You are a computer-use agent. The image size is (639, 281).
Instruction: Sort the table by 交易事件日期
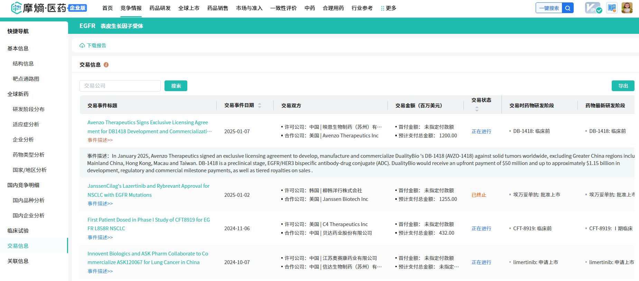[260, 106]
